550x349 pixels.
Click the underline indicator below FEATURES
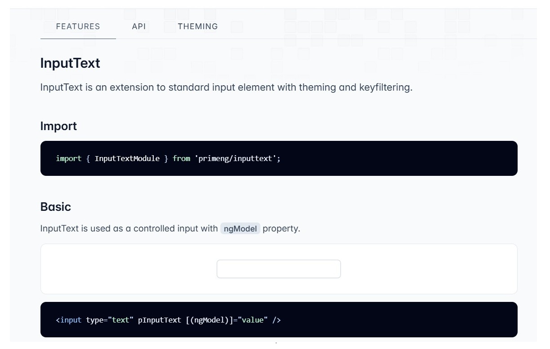(78, 39)
